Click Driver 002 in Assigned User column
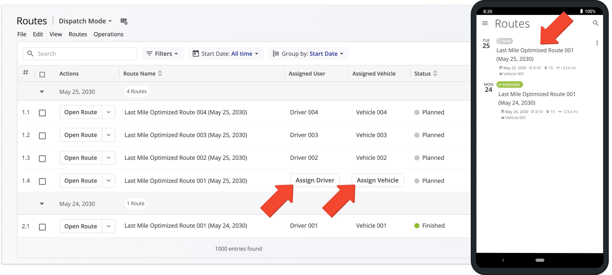Viewport: 612px width, 275px height. [304, 158]
